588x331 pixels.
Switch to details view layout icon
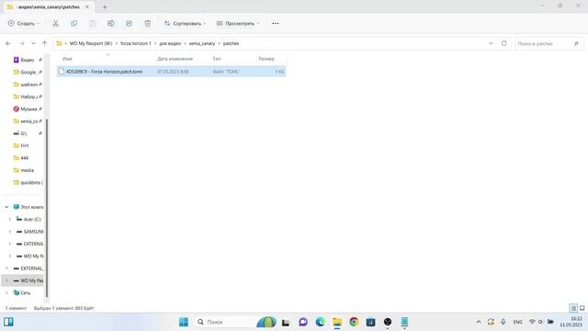coord(573,308)
